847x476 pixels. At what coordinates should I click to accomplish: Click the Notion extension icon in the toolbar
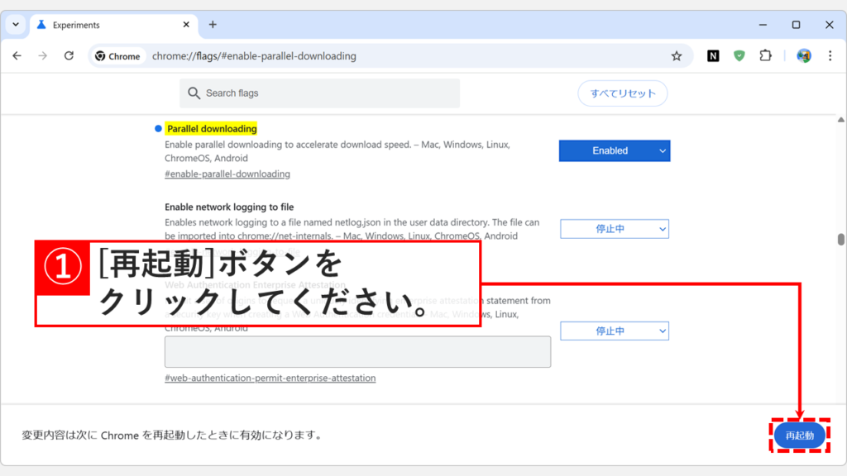(713, 55)
